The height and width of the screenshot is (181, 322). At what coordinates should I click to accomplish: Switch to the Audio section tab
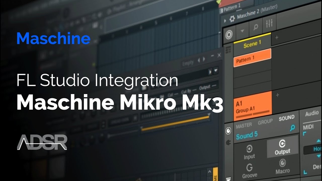click(312, 114)
